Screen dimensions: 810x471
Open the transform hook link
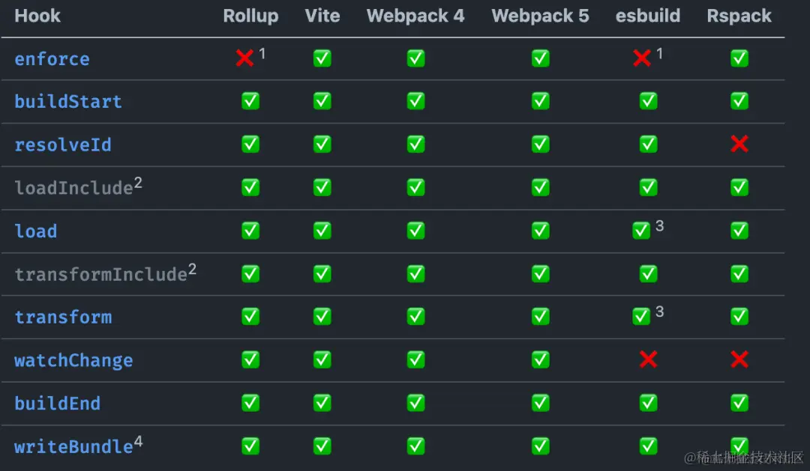click(x=62, y=317)
